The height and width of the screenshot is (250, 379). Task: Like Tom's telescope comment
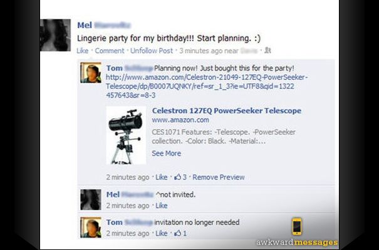pyautogui.click(x=161, y=177)
